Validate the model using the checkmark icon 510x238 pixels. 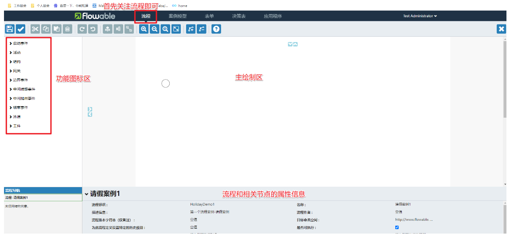pos(20,29)
